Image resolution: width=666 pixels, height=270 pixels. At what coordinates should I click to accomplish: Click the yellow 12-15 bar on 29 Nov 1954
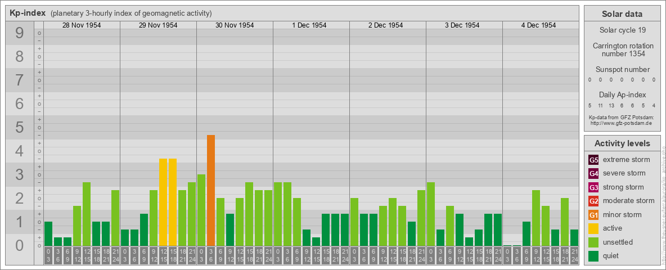click(x=163, y=202)
